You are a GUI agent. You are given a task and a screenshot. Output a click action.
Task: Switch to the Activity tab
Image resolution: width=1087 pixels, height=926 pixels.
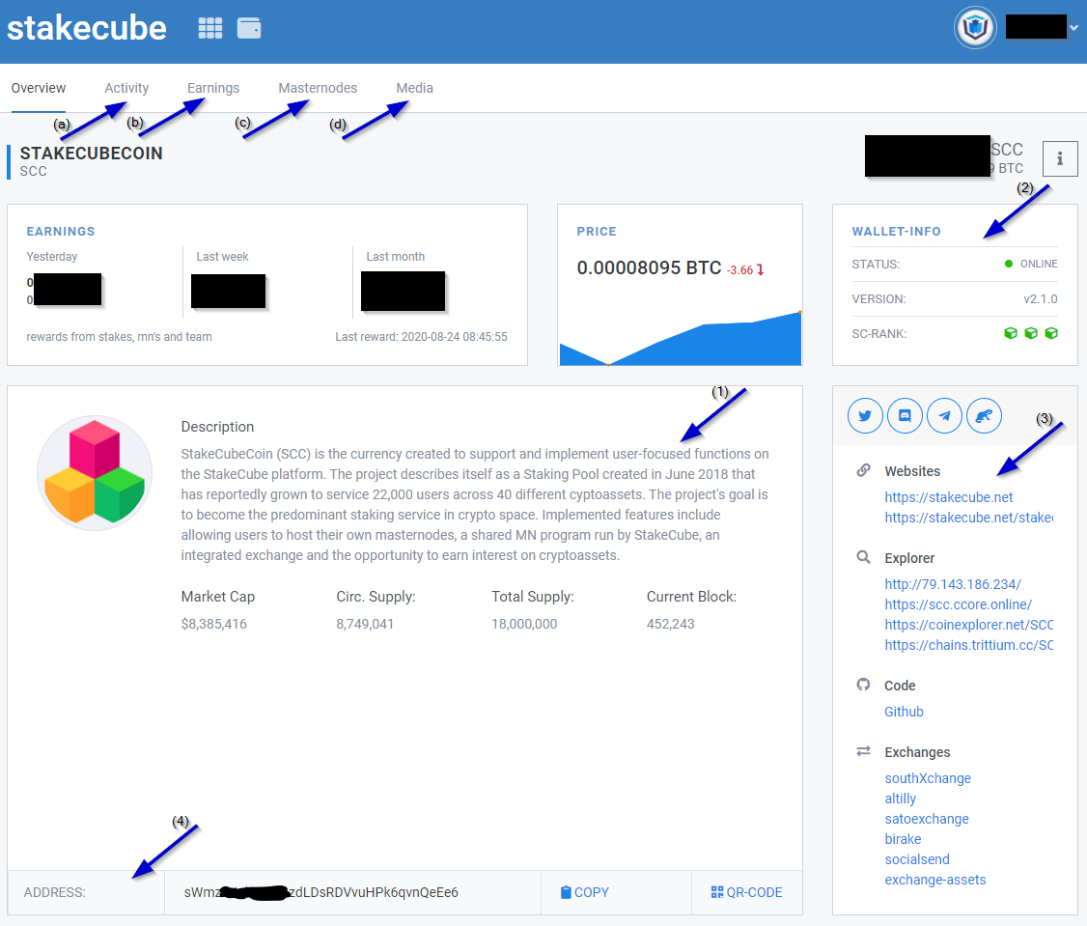tap(126, 88)
